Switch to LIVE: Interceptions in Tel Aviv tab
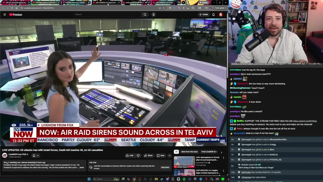This screenshot has width=323, height=182. [x=45, y=3]
